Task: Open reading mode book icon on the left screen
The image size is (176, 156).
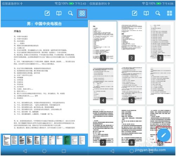Action: tap(59, 13)
